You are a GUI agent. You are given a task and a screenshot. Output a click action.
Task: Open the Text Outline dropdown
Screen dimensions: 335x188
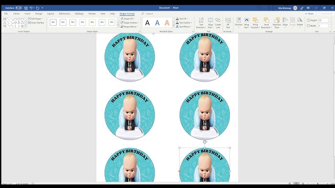[184, 22]
